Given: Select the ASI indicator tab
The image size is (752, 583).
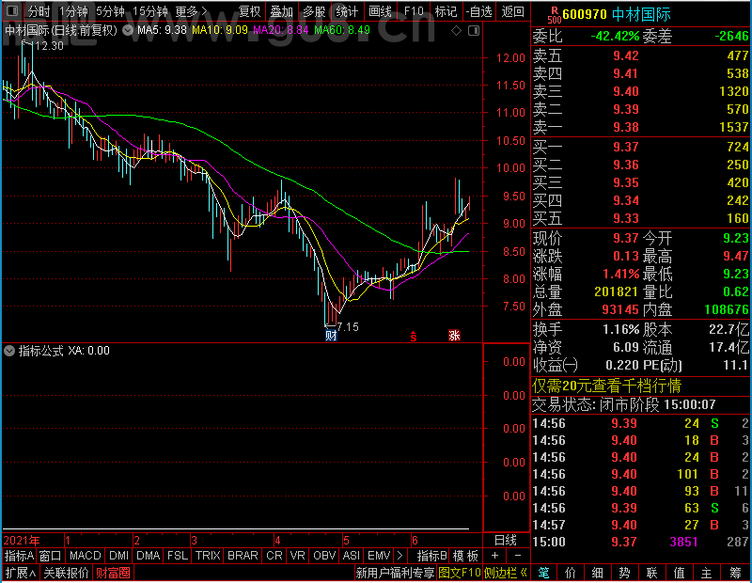Looking at the screenshot, I should coord(351,556).
